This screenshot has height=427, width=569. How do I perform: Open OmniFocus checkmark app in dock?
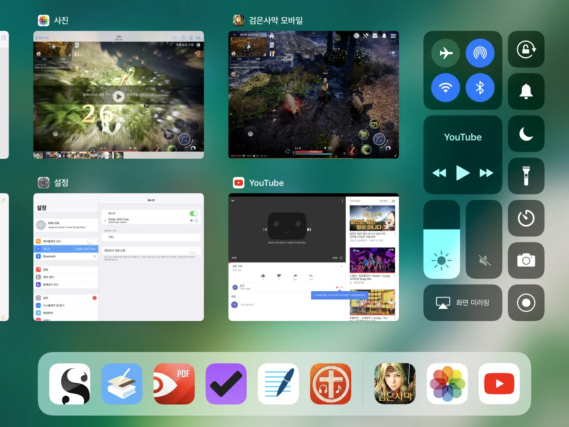pos(226,384)
